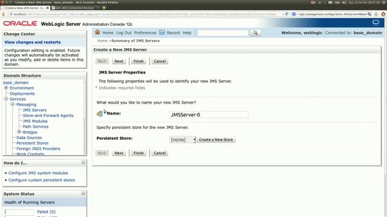The height and width of the screenshot is (217, 387).
Task: Select Persistent Stores in the tree
Action: click(x=32, y=143)
